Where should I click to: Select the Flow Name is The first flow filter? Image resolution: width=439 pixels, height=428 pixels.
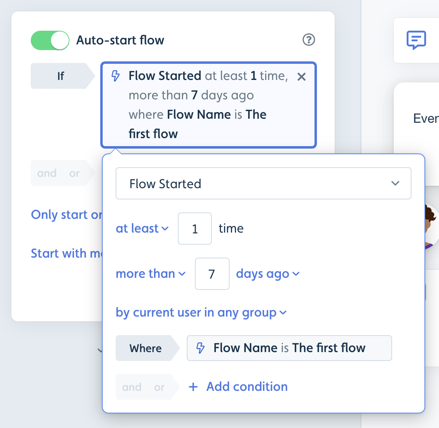click(289, 348)
